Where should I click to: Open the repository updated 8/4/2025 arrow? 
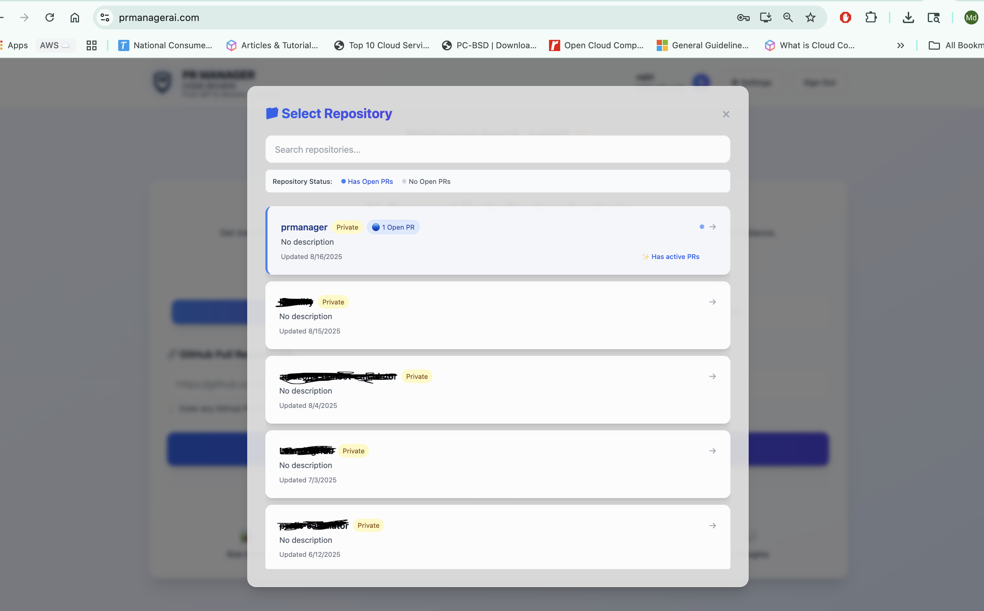click(x=712, y=376)
